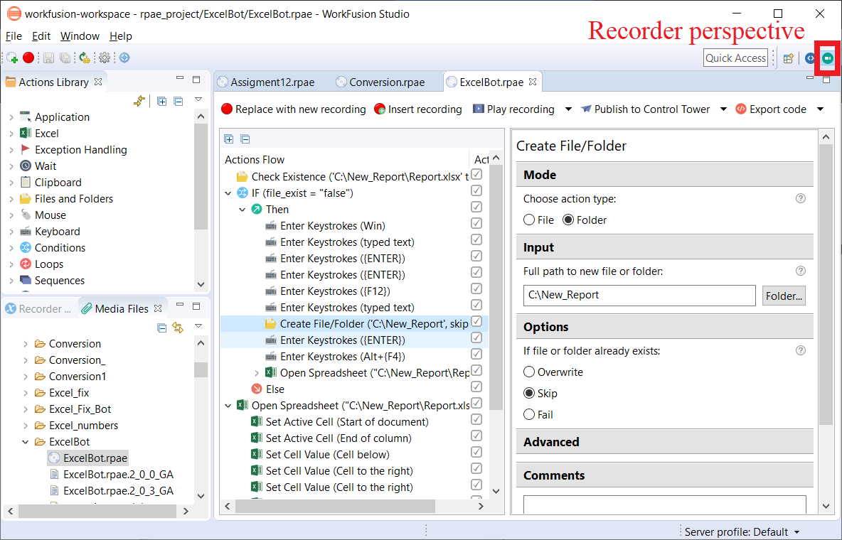The image size is (842, 540).
Task: Toggle checkbox for Create File/Folder action row
Action: click(476, 322)
